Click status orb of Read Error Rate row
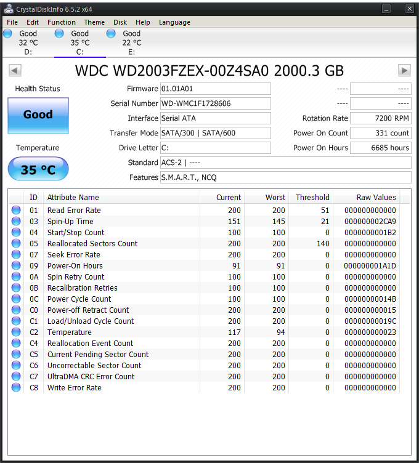 16,210
